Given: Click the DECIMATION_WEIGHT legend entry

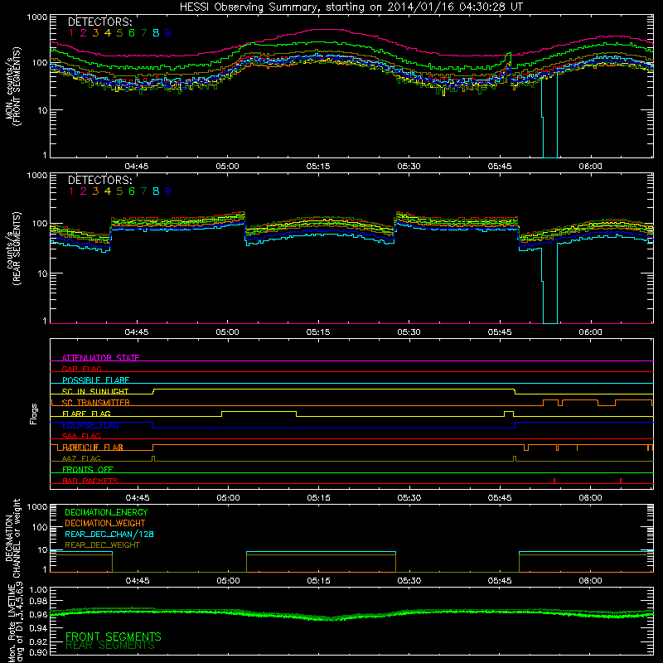Looking at the screenshot, I should (x=105, y=523).
